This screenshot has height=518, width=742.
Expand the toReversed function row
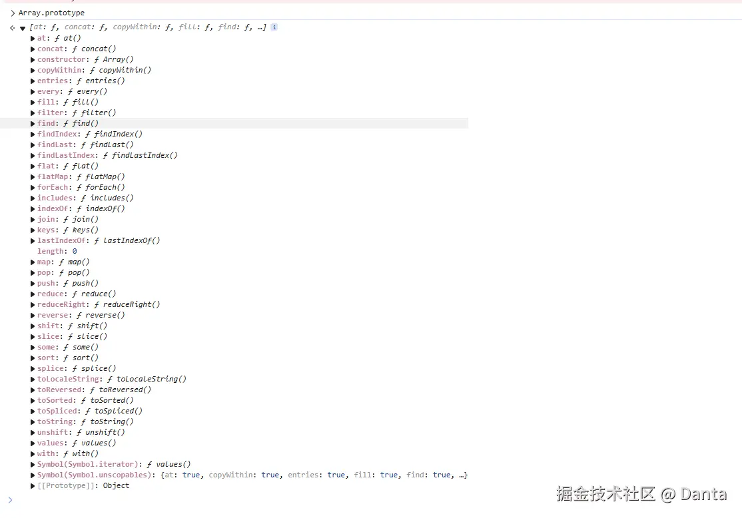pyautogui.click(x=33, y=389)
